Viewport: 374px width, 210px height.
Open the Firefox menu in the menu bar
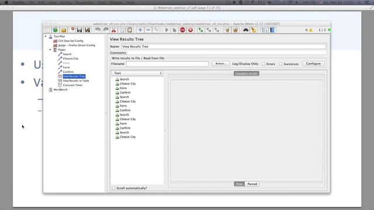(x=18, y=2)
